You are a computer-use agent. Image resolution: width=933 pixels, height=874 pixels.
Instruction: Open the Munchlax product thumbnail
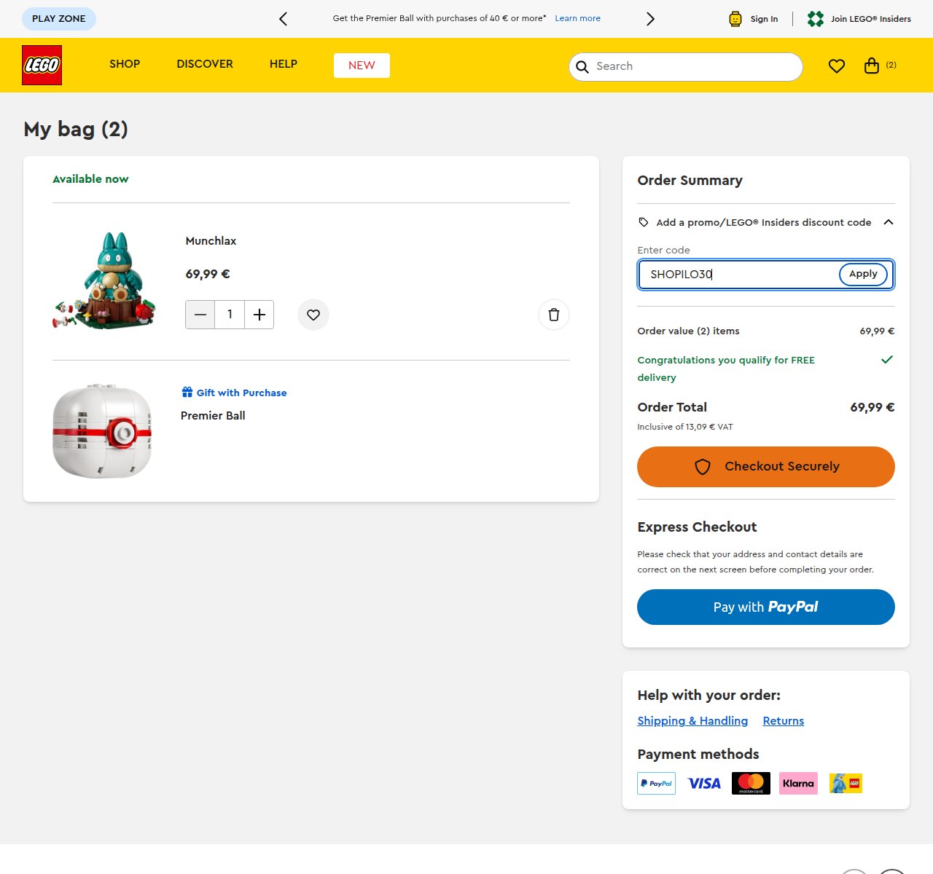pyautogui.click(x=104, y=281)
